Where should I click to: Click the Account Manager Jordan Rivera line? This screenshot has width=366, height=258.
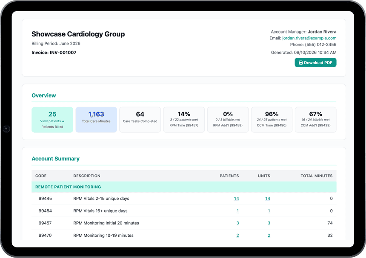[x=303, y=32]
